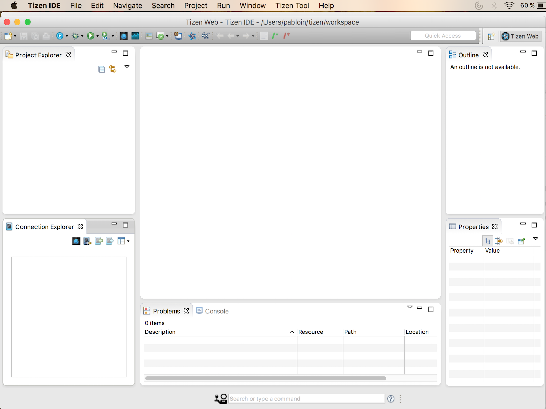The width and height of the screenshot is (546, 409).
Task: Toggle Show Categories in Properties view
Action: 488,241
